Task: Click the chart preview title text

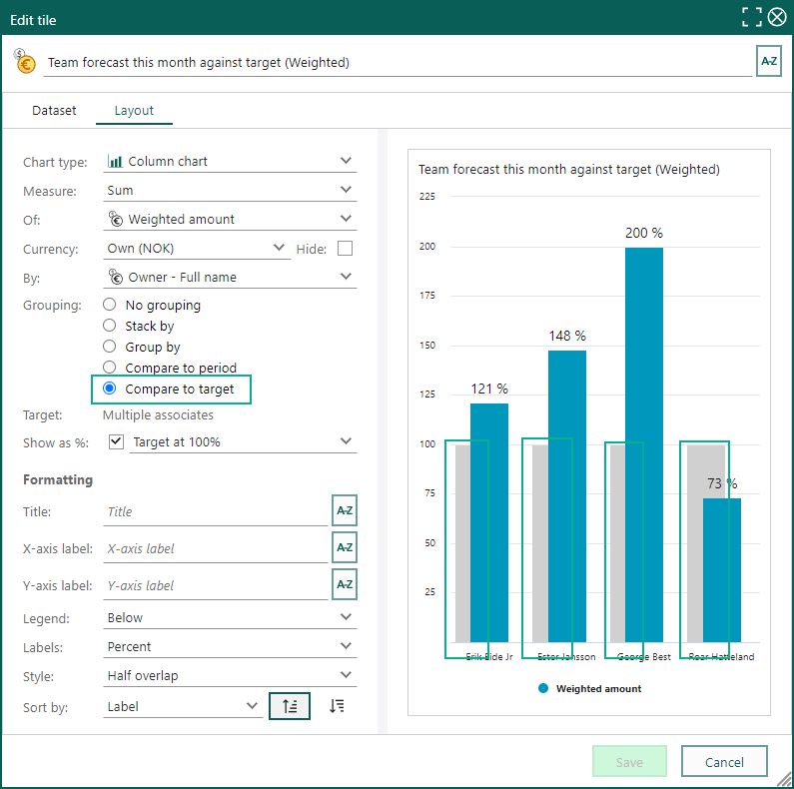Action: (x=568, y=169)
